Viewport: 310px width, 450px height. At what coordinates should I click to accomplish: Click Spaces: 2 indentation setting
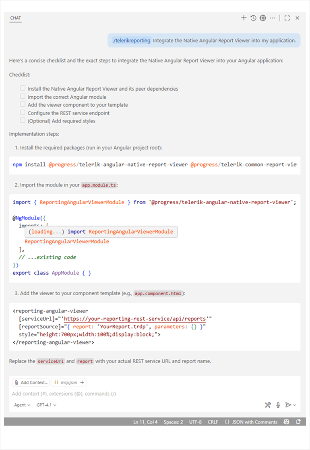[x=173, y=422]
